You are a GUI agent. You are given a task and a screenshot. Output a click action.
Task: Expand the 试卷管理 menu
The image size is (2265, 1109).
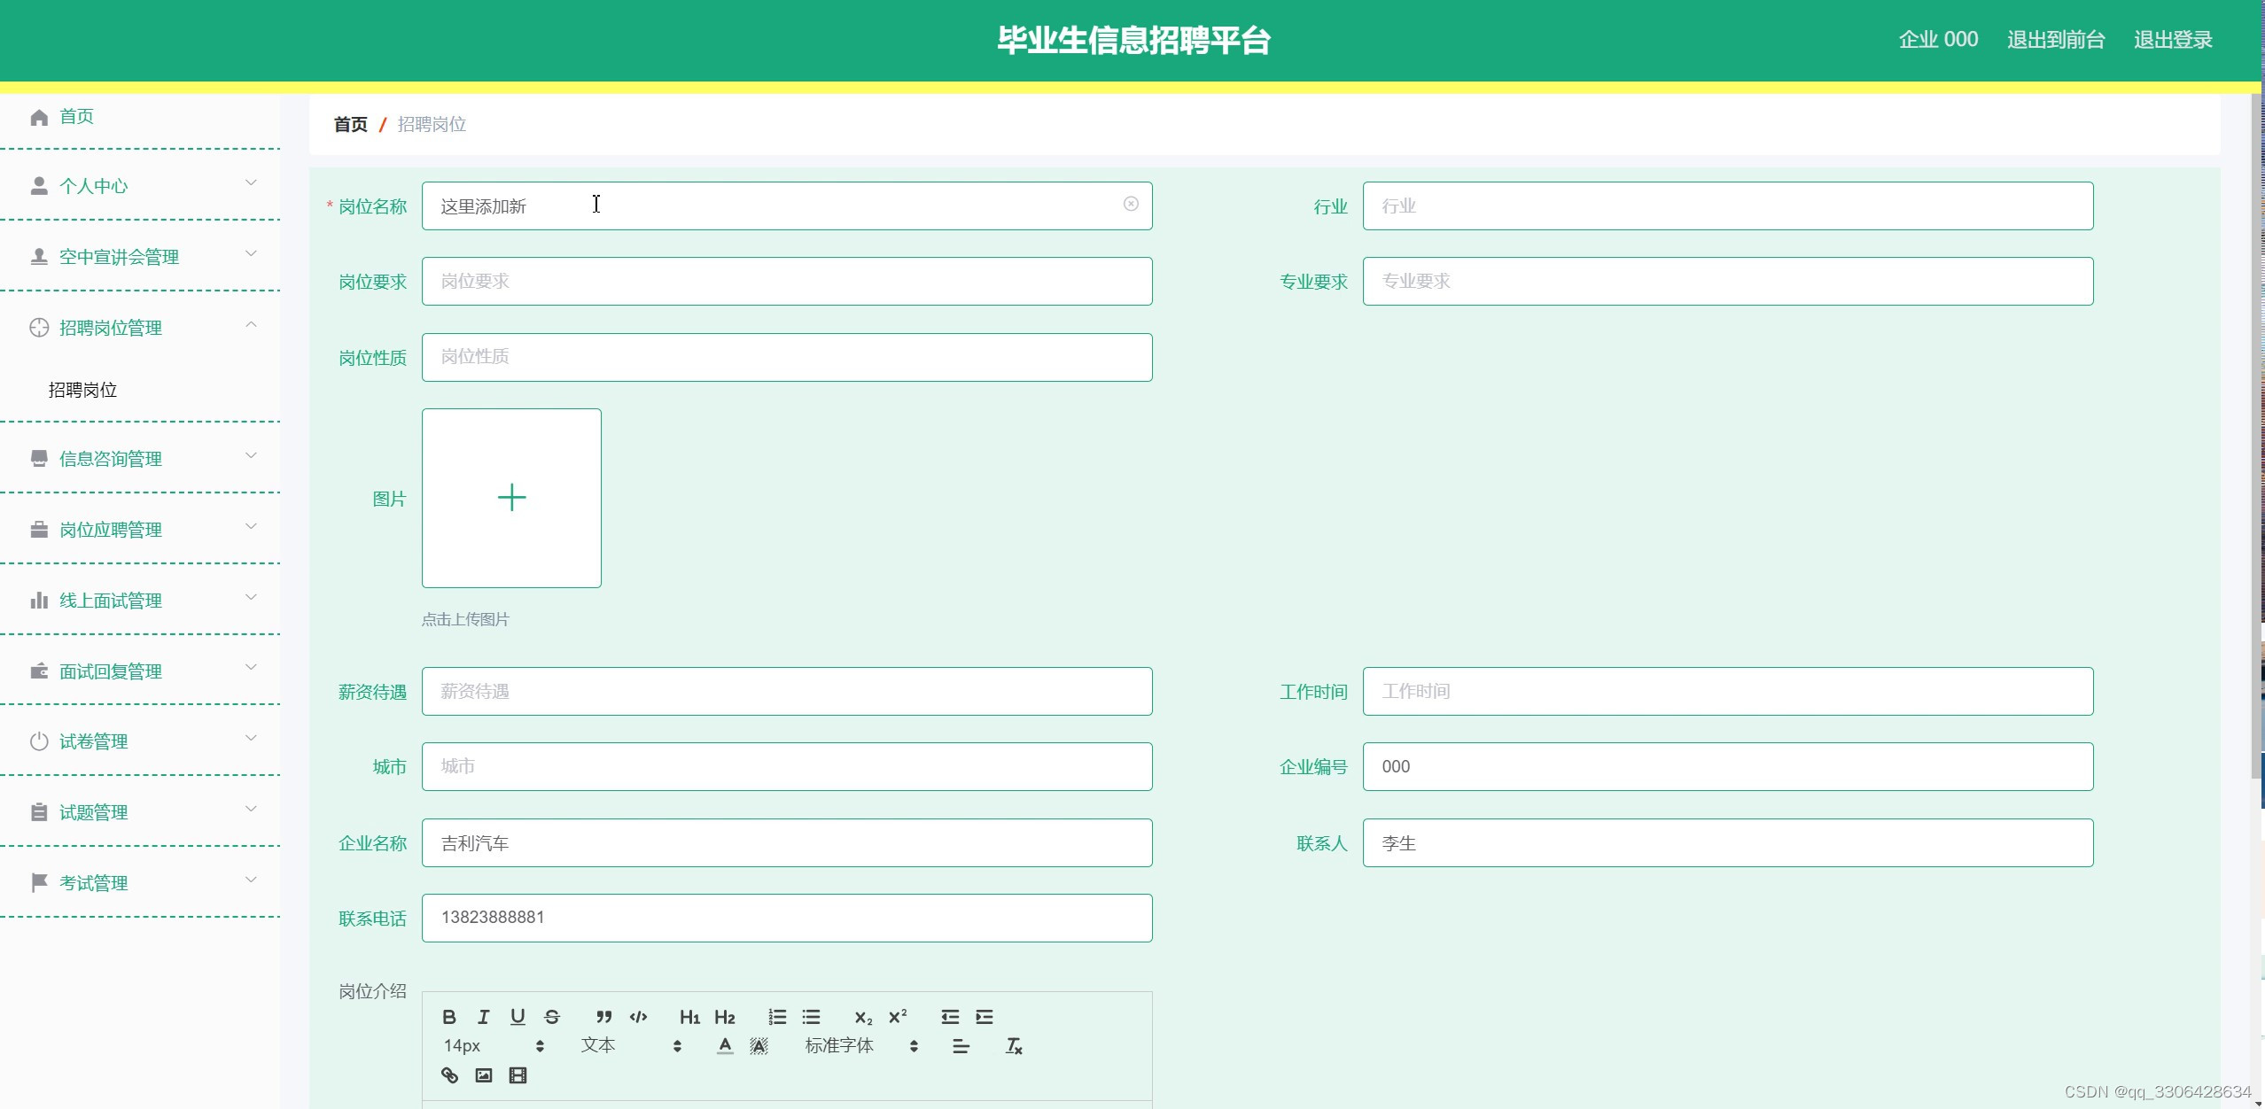[140, 741]
